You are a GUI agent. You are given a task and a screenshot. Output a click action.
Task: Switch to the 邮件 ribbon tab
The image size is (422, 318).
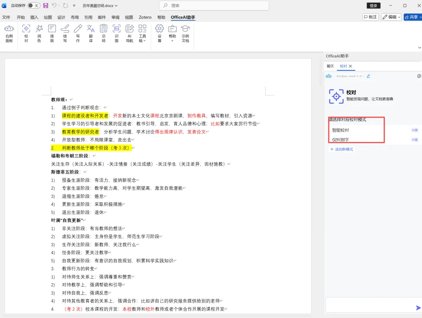pos(102,17)
